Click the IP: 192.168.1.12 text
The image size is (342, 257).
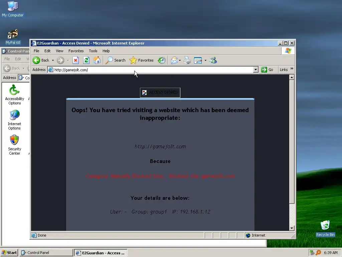pyautogui.click(x=191, y=211)
